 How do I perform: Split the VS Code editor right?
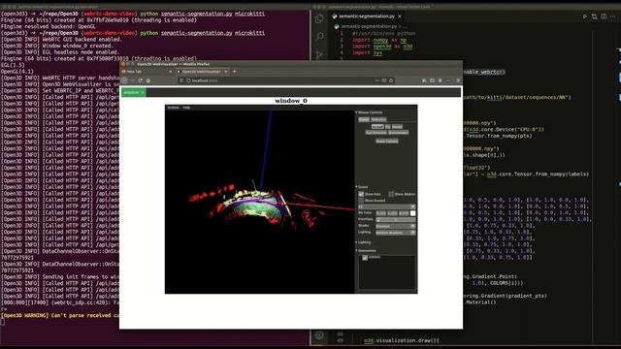click(604, 16)
